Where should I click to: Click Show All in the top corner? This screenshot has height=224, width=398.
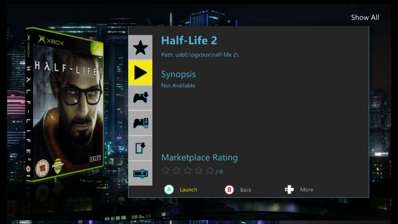[x=365, y=18]
